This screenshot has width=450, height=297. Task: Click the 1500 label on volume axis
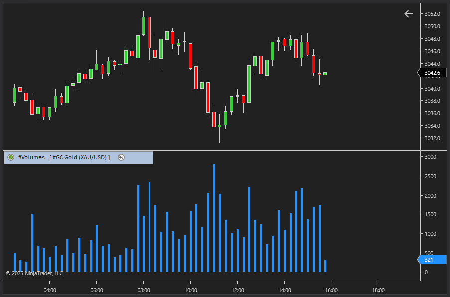(430, 214)
